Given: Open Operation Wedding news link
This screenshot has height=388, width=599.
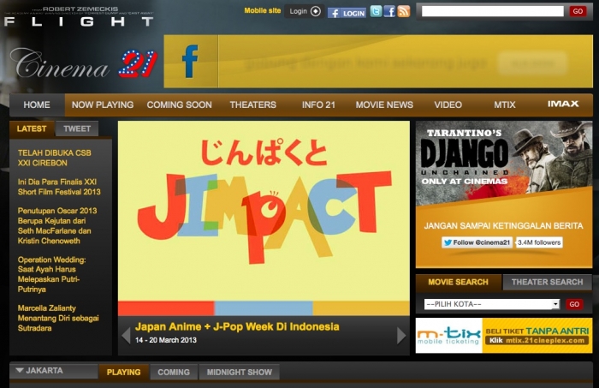Looking at the screenshot, I should coord(51,274).
